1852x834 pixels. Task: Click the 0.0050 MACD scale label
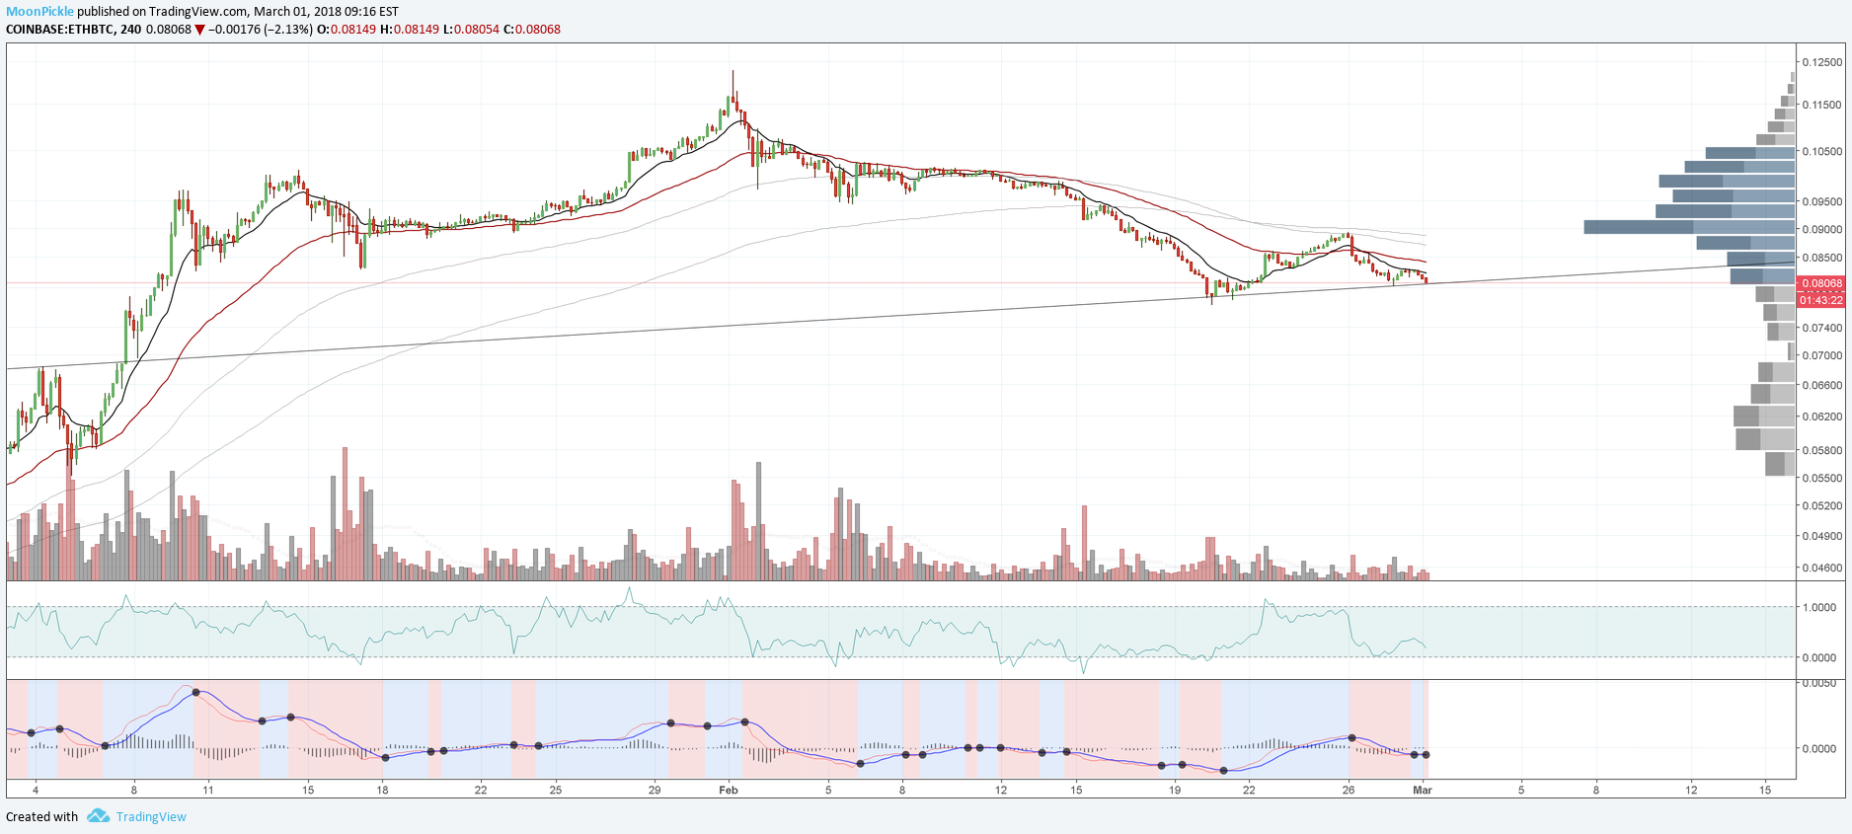pos(1819,683)
